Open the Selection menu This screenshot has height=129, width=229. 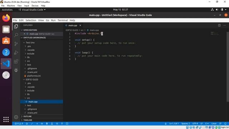[x=31, y=20]
